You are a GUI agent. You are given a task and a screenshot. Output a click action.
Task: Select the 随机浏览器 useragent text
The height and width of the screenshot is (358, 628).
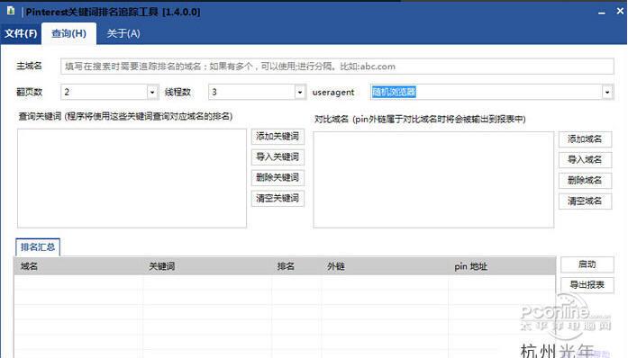tap(394, 92)
